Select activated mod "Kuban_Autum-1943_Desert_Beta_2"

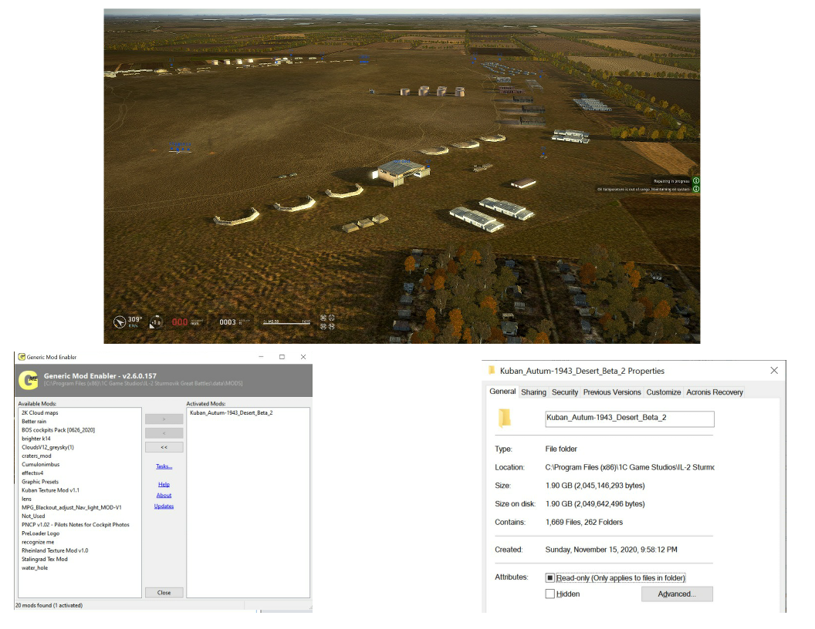(x=232, y=413)
